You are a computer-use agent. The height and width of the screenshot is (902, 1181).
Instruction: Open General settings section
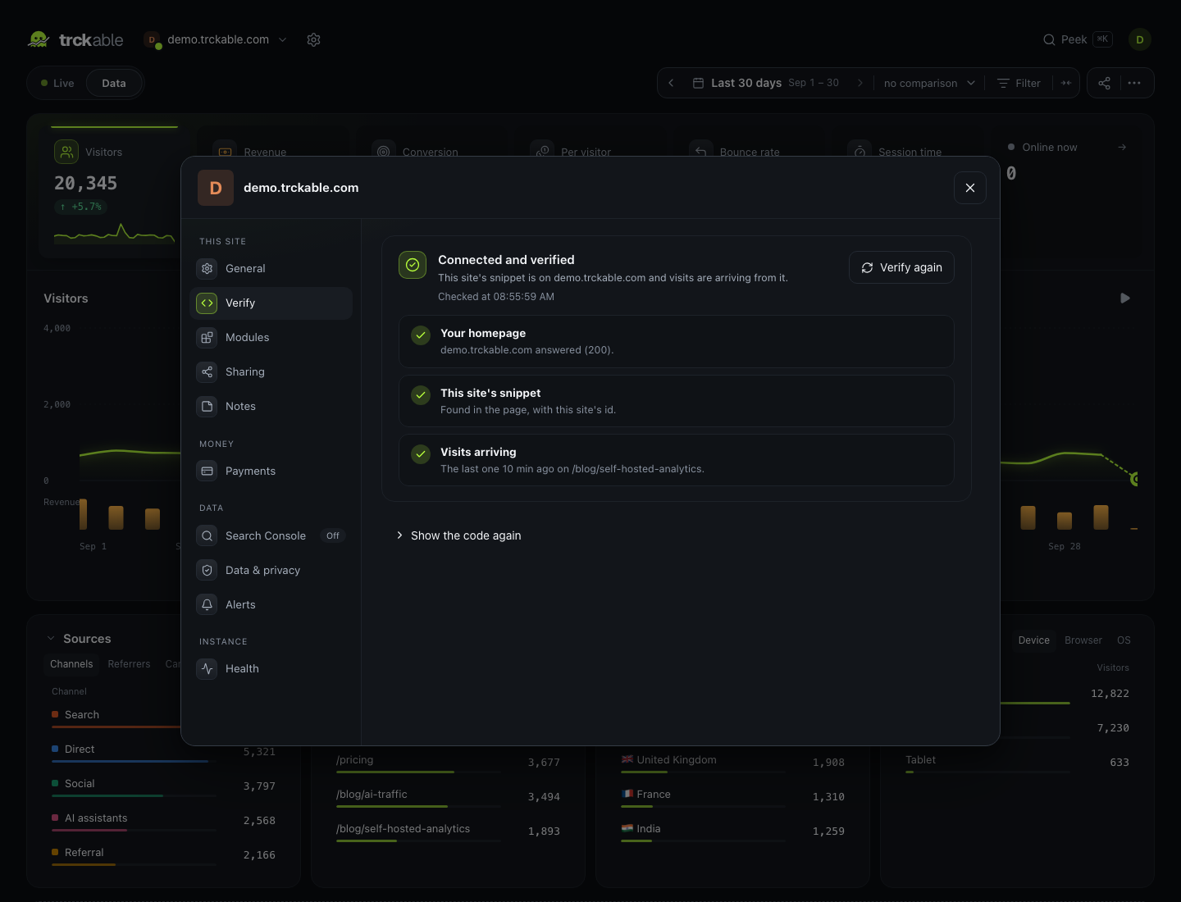point(271,269)
